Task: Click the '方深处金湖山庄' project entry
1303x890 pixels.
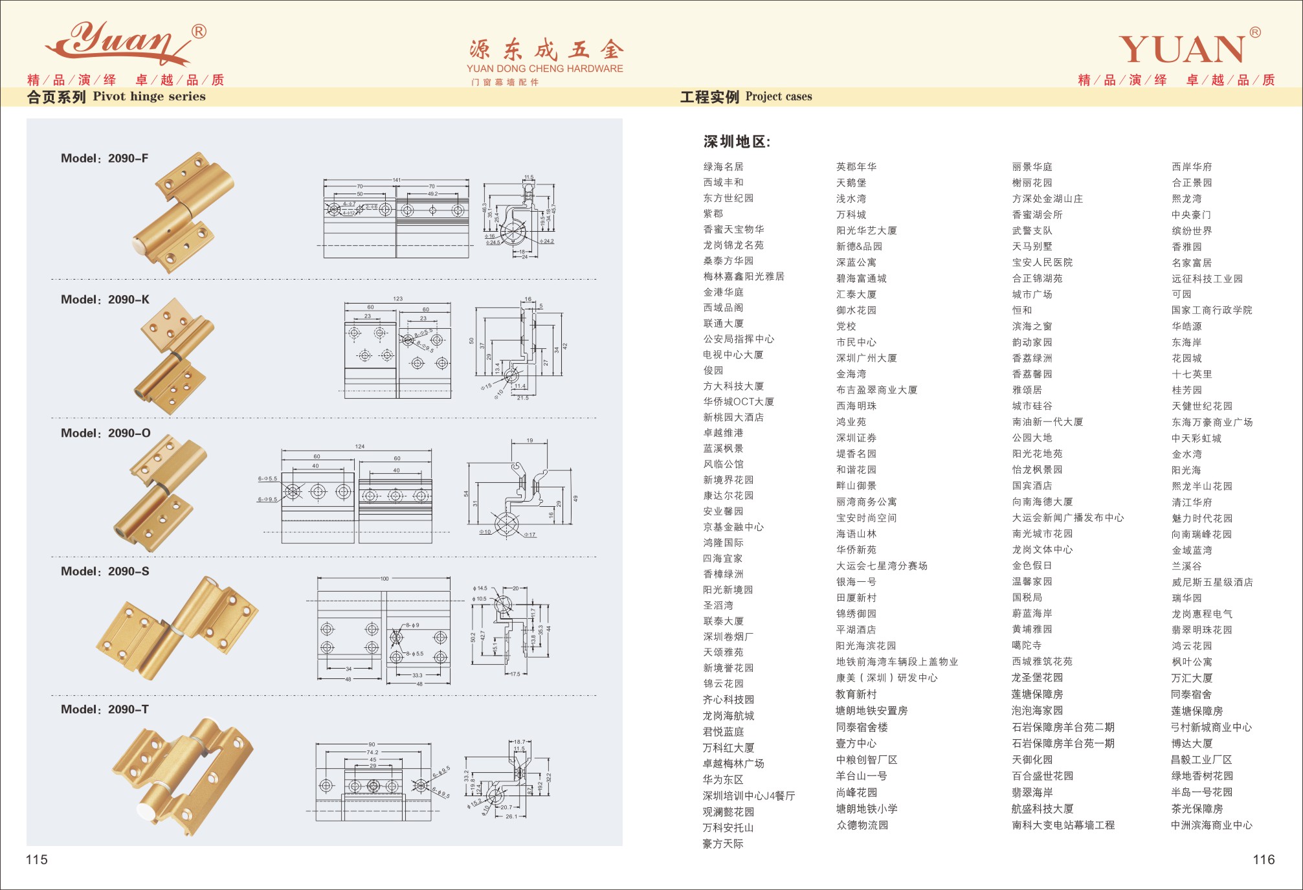Action: [x=1047, y=199]
